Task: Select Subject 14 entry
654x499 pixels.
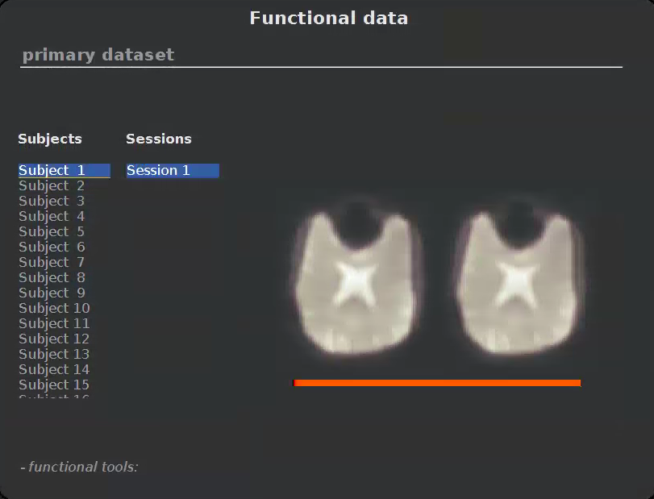Action: pos(54,370)
